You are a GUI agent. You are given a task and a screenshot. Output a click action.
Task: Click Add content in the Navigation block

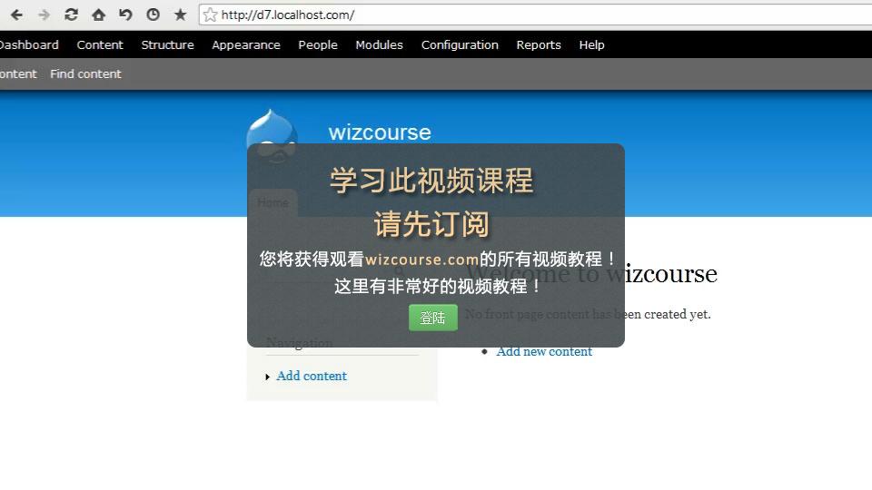coord(312,376)
